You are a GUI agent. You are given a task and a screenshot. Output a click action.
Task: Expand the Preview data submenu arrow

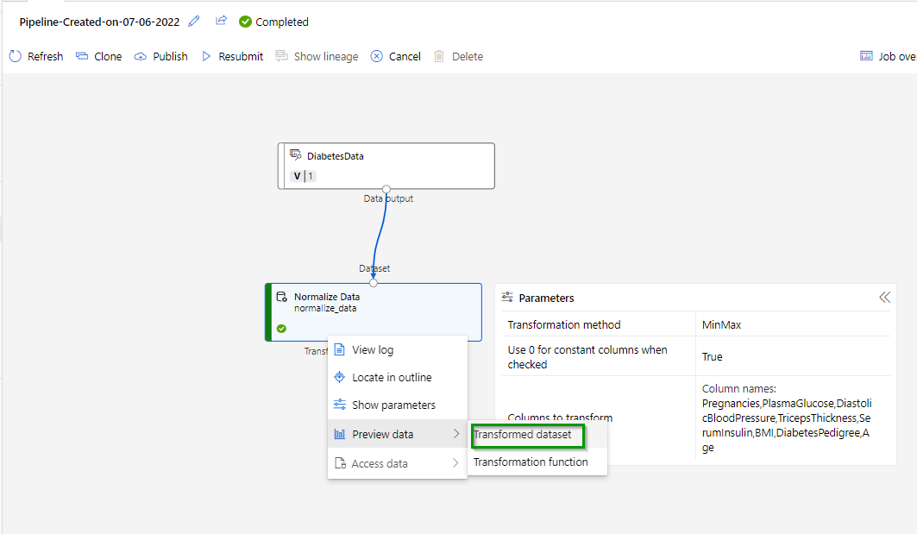pyautogui.click(x=456, y=434)
